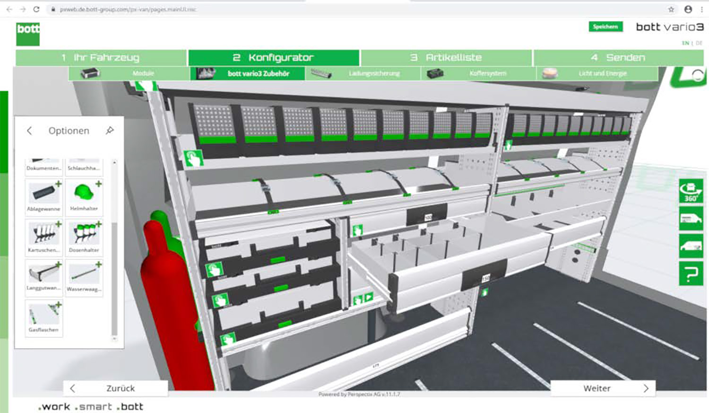Switch language to EN

[x=685, y=43]
